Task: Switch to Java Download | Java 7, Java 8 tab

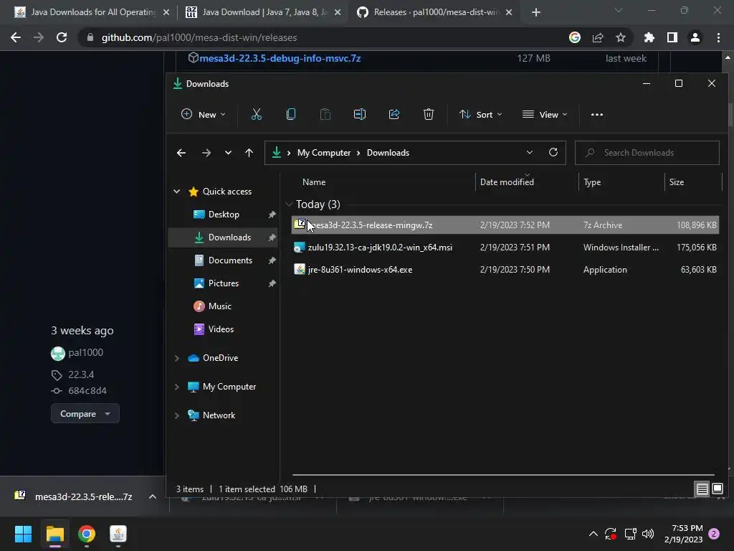Action: coord(264,12)
